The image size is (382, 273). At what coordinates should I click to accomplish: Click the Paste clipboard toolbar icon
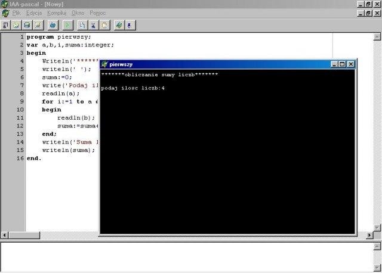click(x=104, y=25)
